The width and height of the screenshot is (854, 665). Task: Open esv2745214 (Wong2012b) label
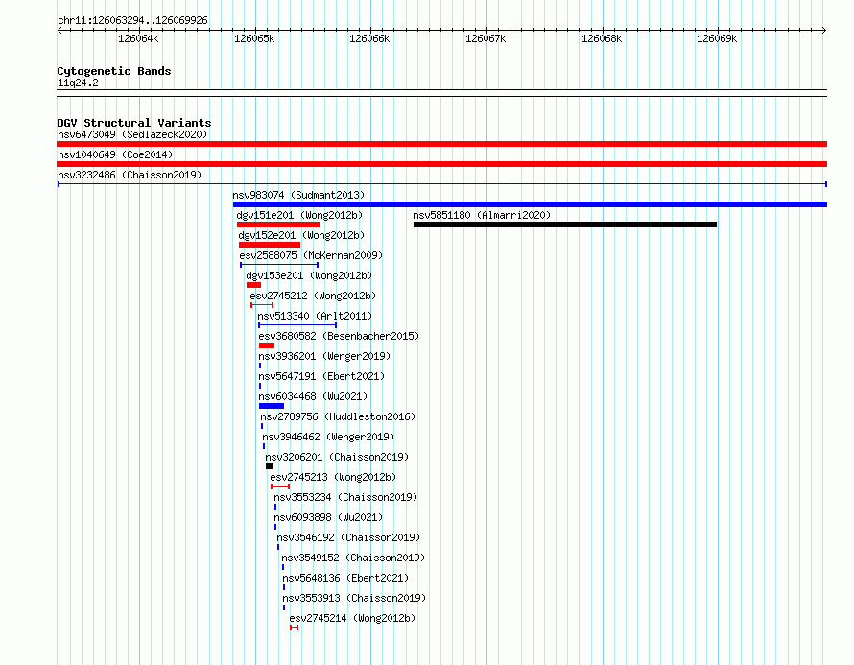click(352, 618)
